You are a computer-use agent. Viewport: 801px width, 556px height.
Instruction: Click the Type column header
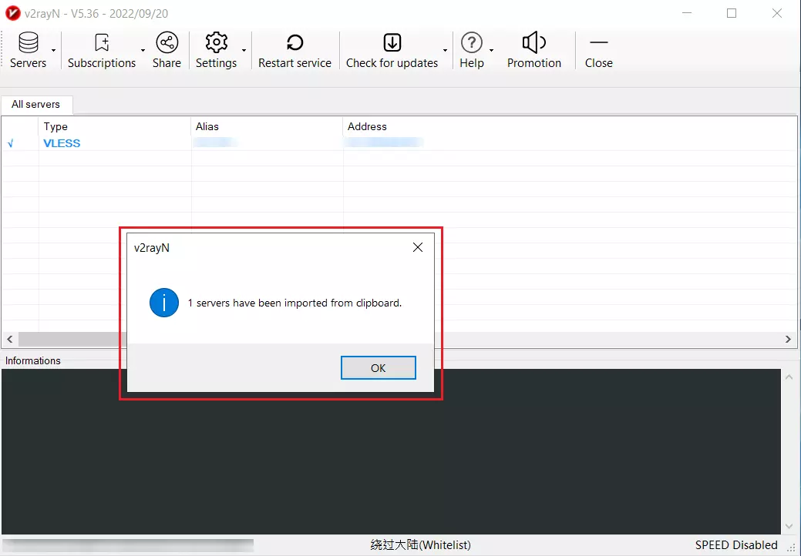point(56,126)
